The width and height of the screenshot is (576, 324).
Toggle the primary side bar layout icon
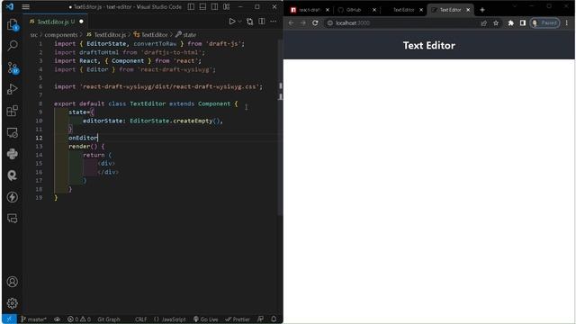(x=191, y=6)
